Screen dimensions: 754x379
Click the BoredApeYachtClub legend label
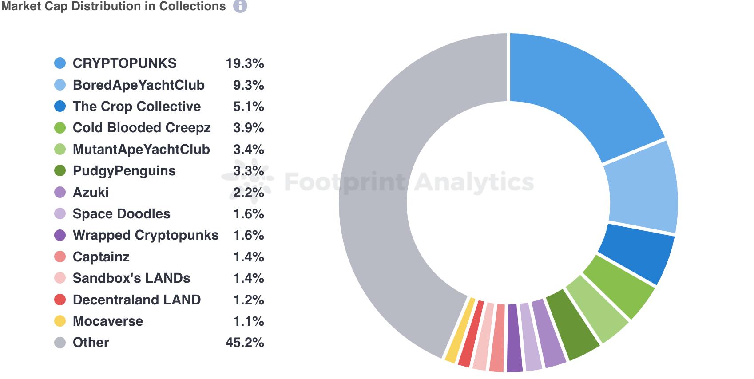139,85
